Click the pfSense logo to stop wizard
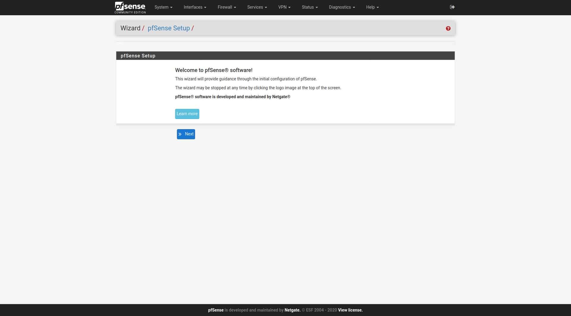This screenshot has width=571, height=316. (x=130, y=7)
